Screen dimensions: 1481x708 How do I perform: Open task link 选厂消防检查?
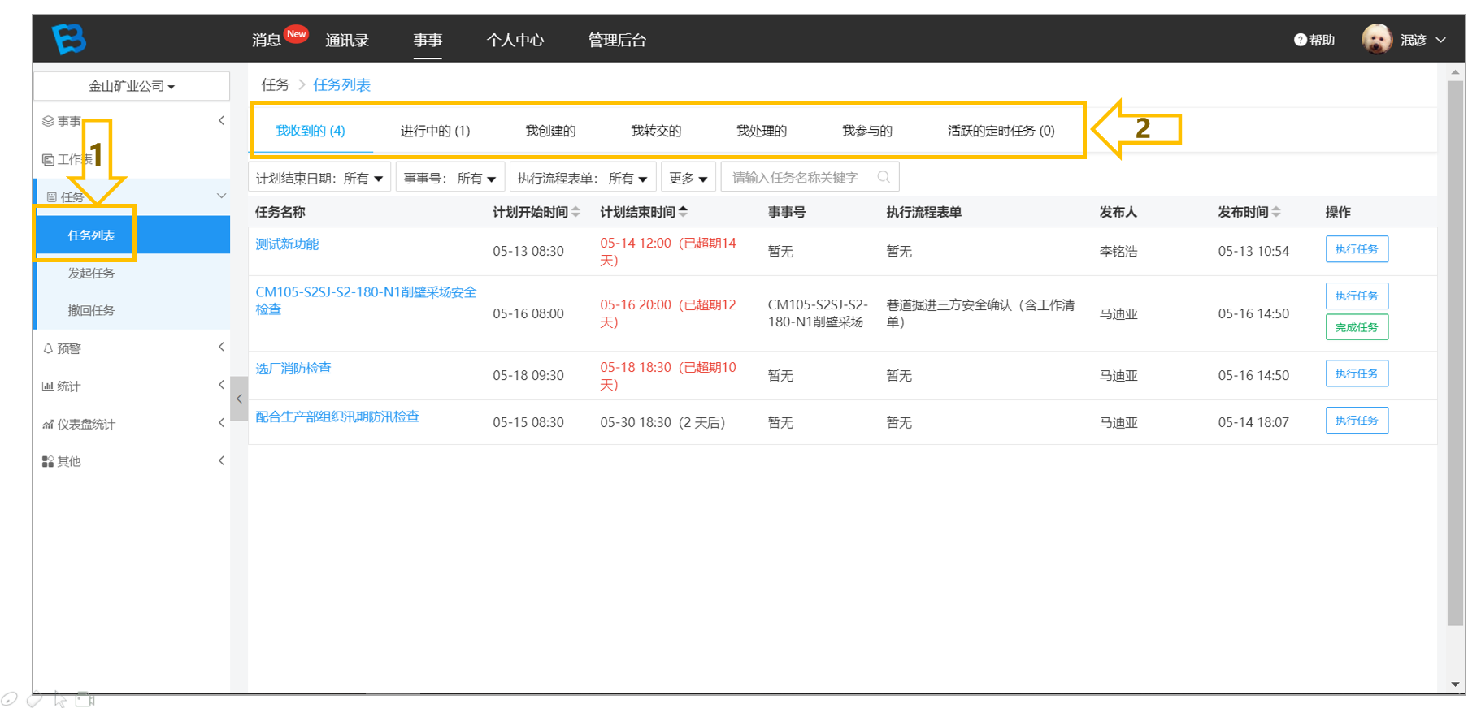[293, 369]
